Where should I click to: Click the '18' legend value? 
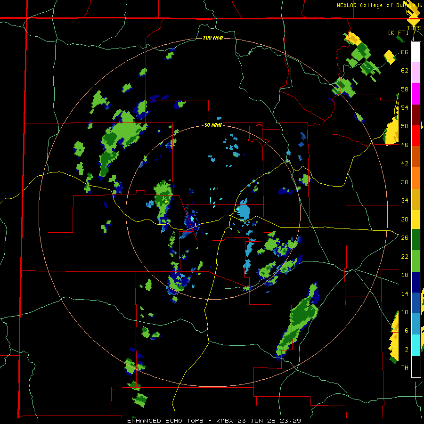[x=405, y=275]
